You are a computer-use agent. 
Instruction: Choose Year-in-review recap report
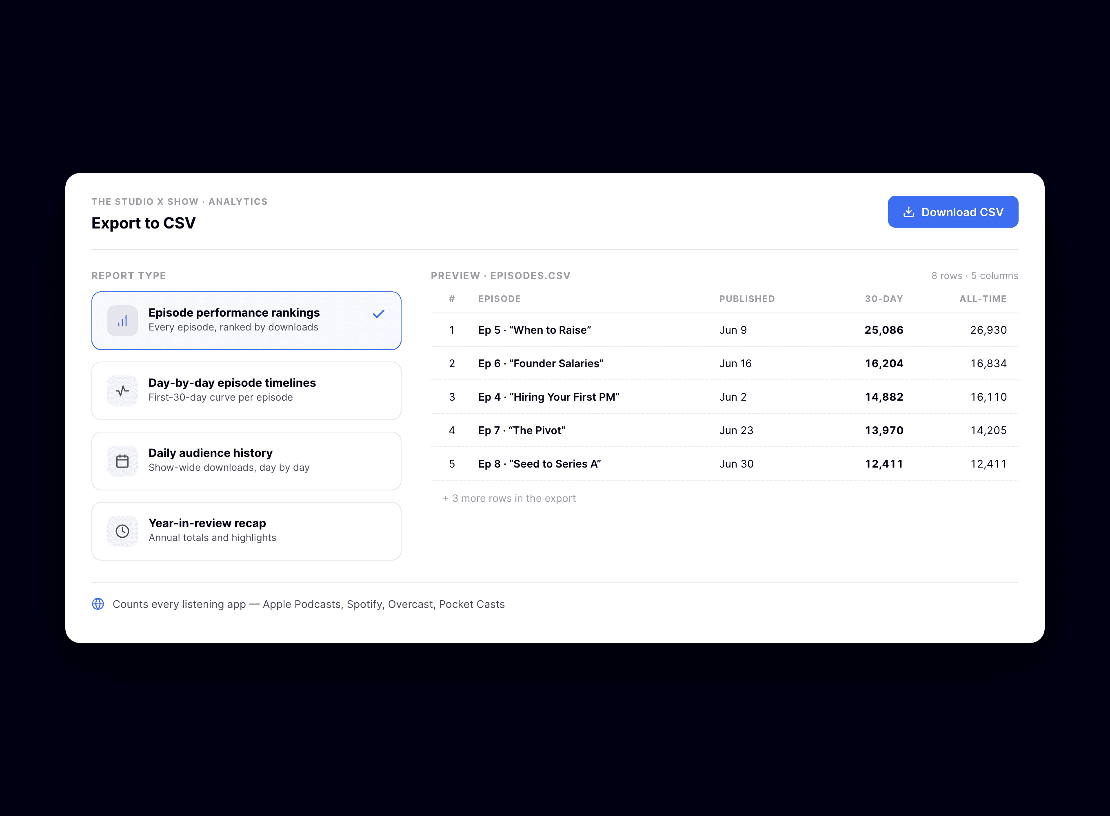point(246,531)
